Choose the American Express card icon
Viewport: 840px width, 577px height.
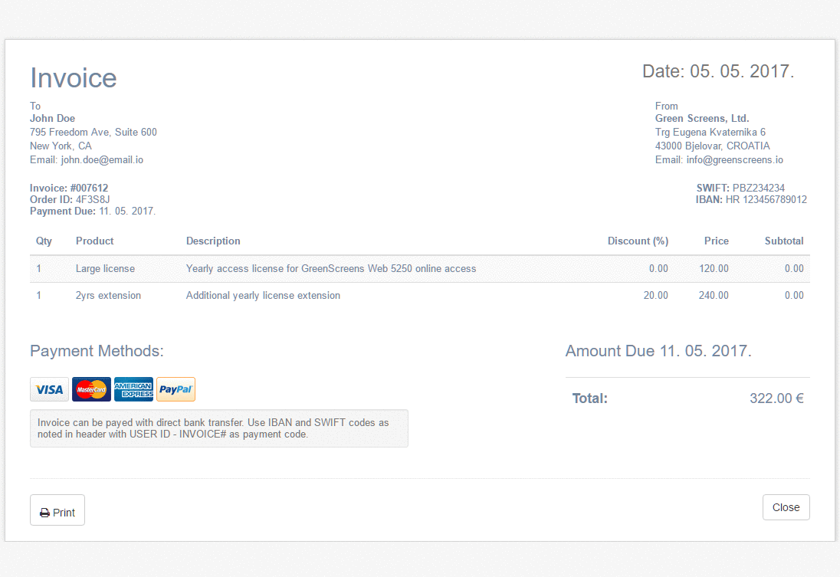[133, 389]
